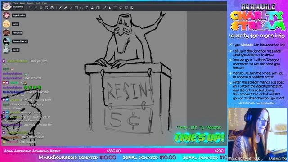This screenshot has height=162, width=288.
Task: Select the Zoom tool in the toolbar
Action: (126, 8)
